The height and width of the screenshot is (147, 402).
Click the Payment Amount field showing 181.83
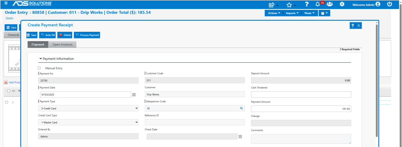click(x=301, y=109)
